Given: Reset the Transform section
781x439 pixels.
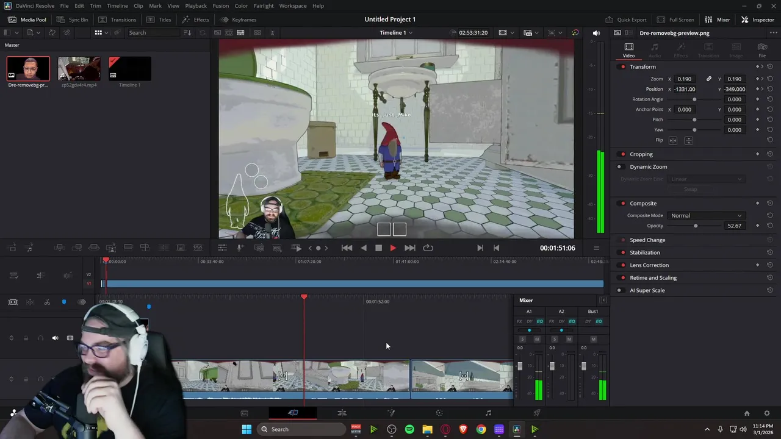Looking at the screenshot, I should coord(770,66).
